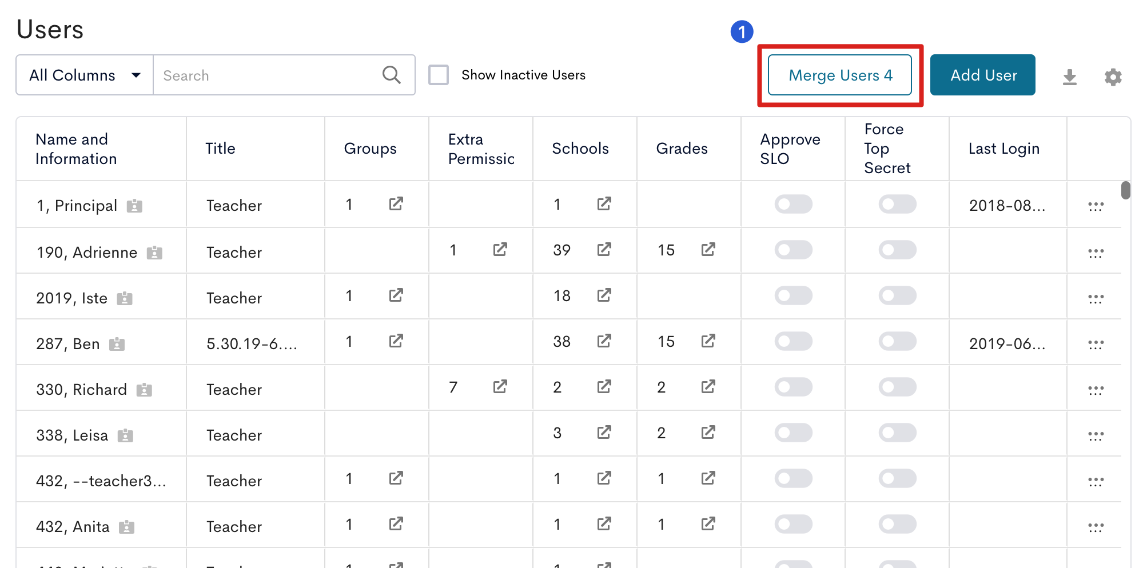Toggle Approve SLO for 287, Ben

793,341
